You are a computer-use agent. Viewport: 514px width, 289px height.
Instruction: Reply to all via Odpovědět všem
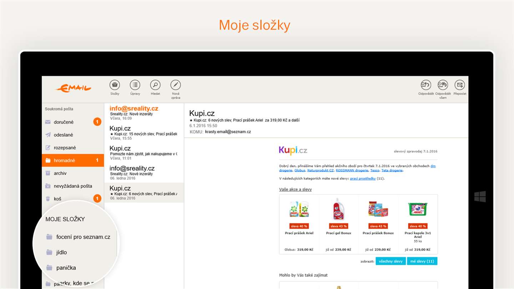(x=443, y=85)
